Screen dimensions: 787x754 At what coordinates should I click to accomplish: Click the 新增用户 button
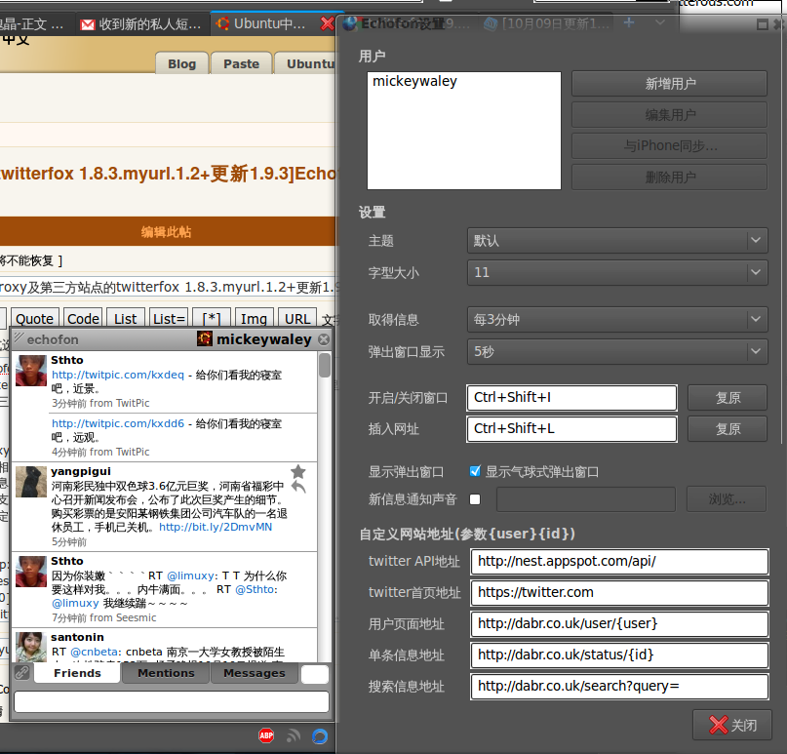click(670, 83)
